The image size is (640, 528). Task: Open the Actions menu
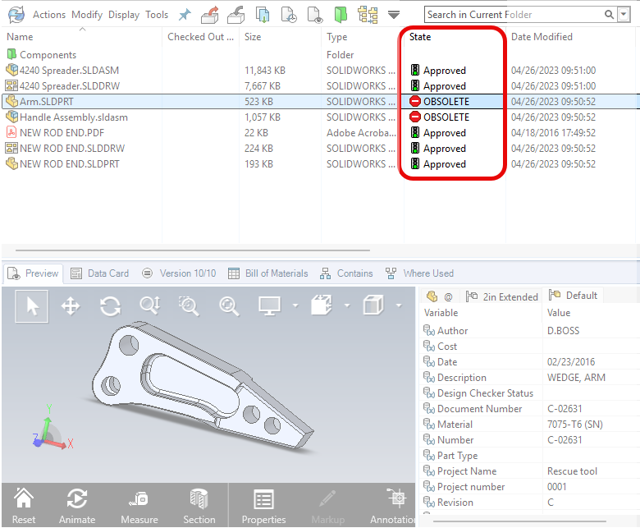tap(49, 15)
